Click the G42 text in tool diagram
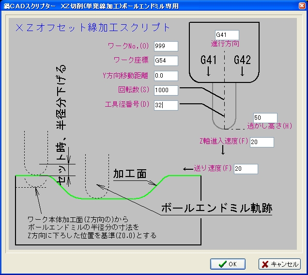The width and height of the screenshot is (308, 275). [242, 60]
